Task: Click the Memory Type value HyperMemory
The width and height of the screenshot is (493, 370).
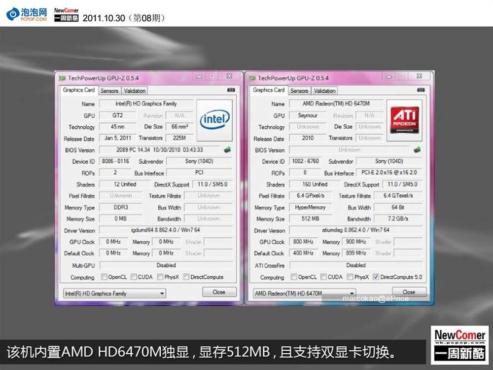Action: (x=310, y=207)
